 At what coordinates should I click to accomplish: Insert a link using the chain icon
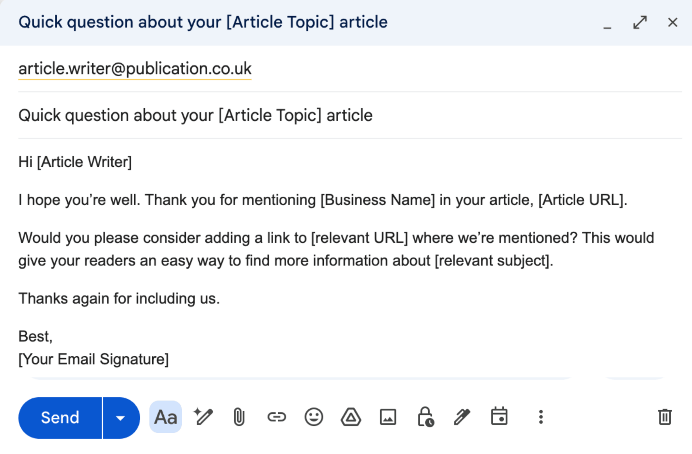[x=277, y=417]
